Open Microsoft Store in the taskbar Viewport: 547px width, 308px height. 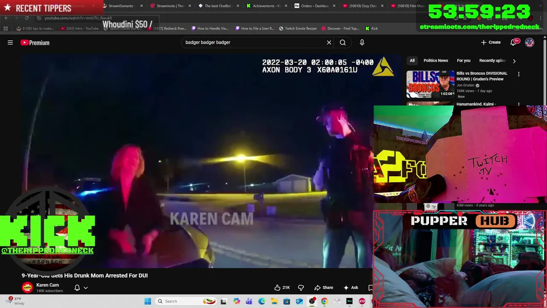tap(287, 301)
